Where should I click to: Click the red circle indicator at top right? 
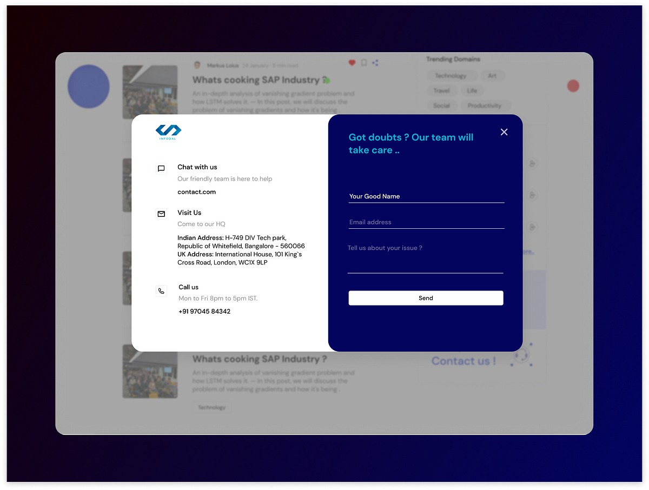tap(572, 85)
